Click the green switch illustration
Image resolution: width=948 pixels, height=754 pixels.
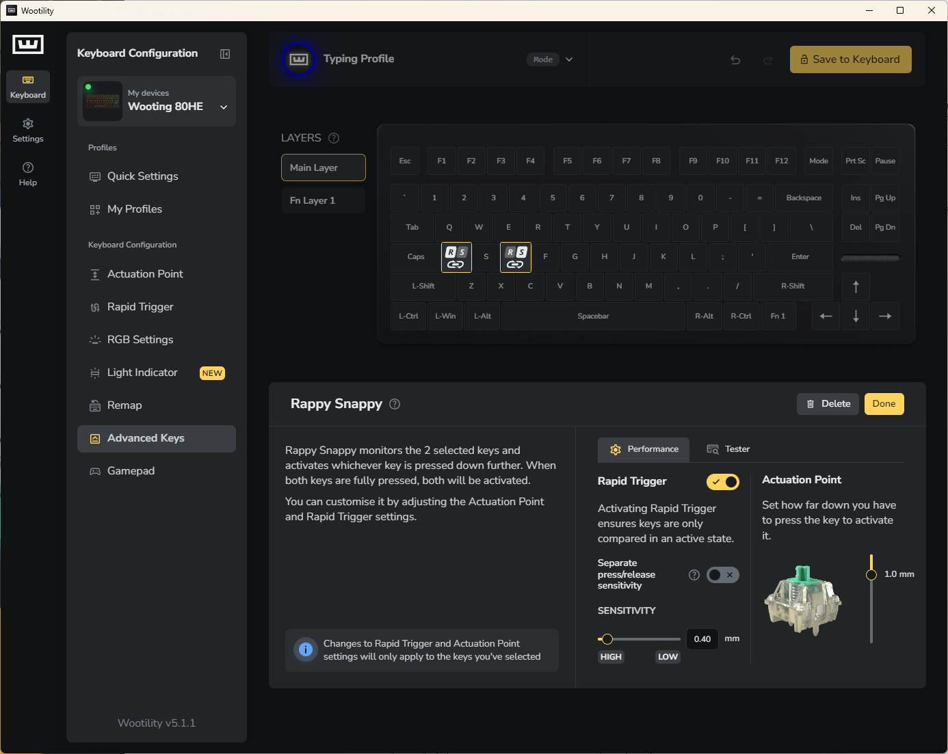803,600
